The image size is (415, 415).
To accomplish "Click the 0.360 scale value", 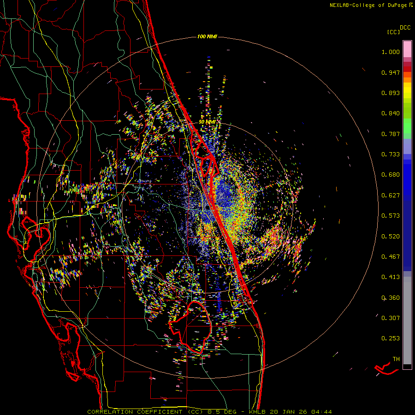I will (x=391, y=298).
